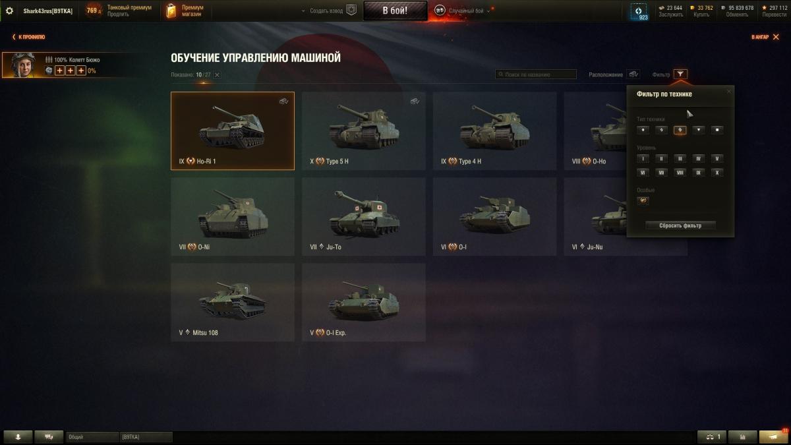Click the Сбросить фильтр button
Image resolution: width=791 pixels, height=445 pixels.
point(680,225)
